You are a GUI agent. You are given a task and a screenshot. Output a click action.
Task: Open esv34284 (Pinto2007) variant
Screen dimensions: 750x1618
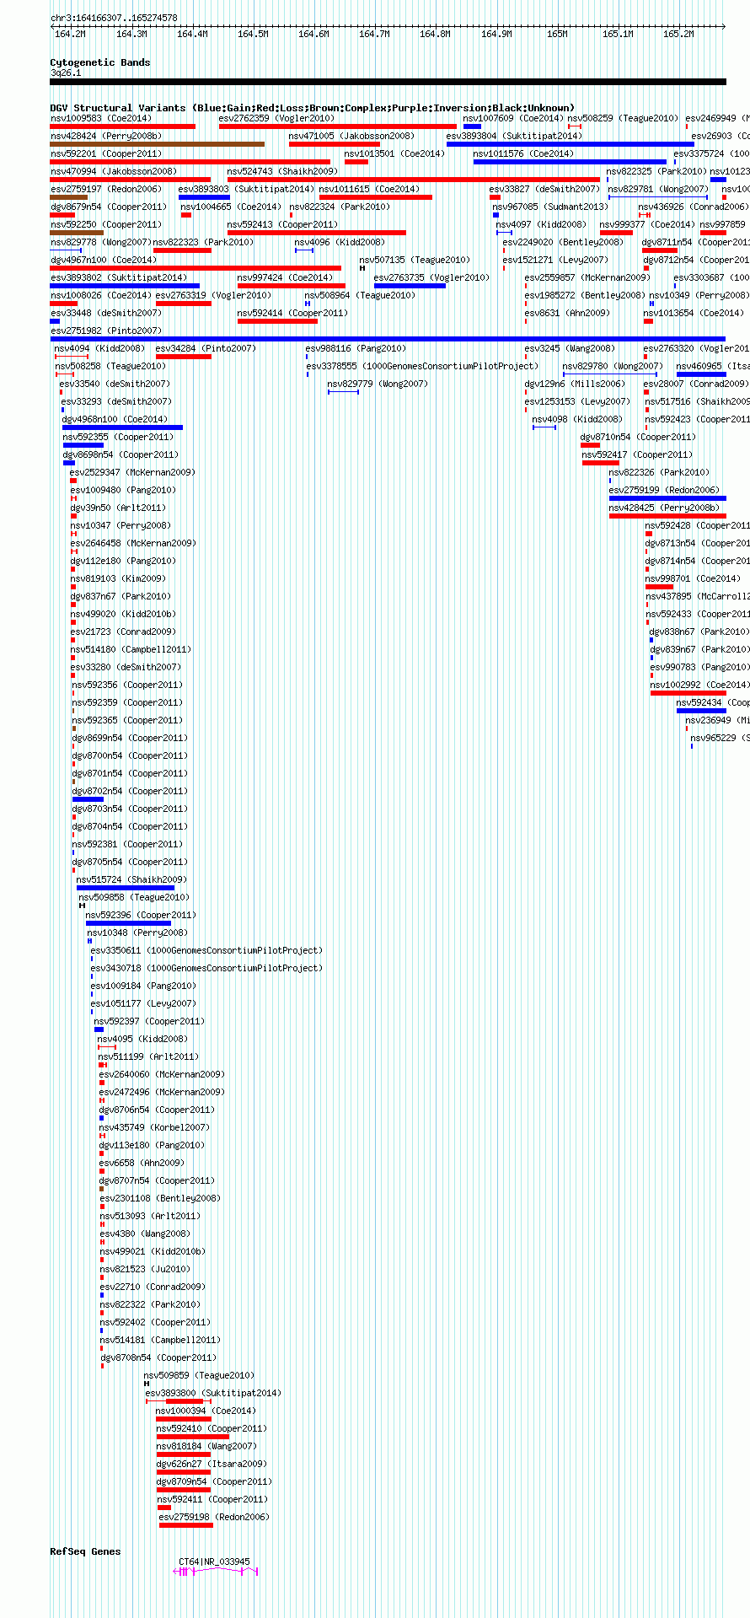click(x=206, y=348)
